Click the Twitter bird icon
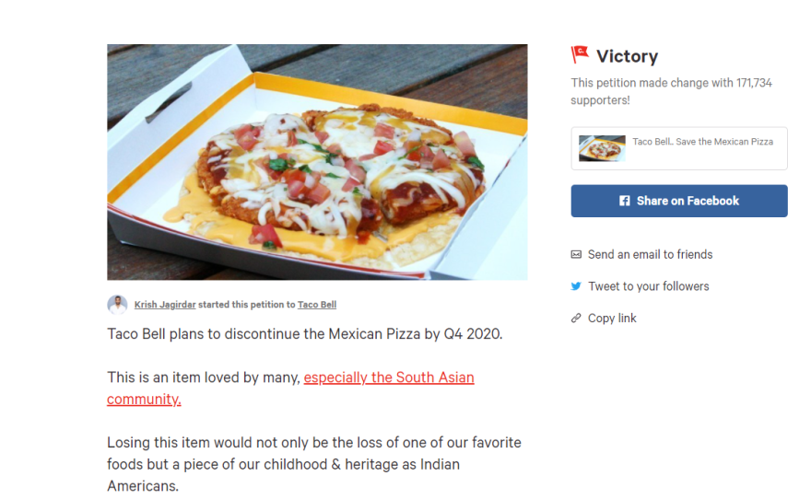Viewport: 811px width, 499px height. coord(576,286)
